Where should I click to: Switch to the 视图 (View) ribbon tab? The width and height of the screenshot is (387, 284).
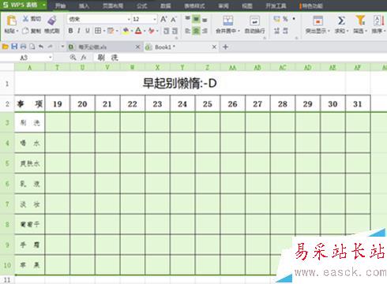pos(247,6)
